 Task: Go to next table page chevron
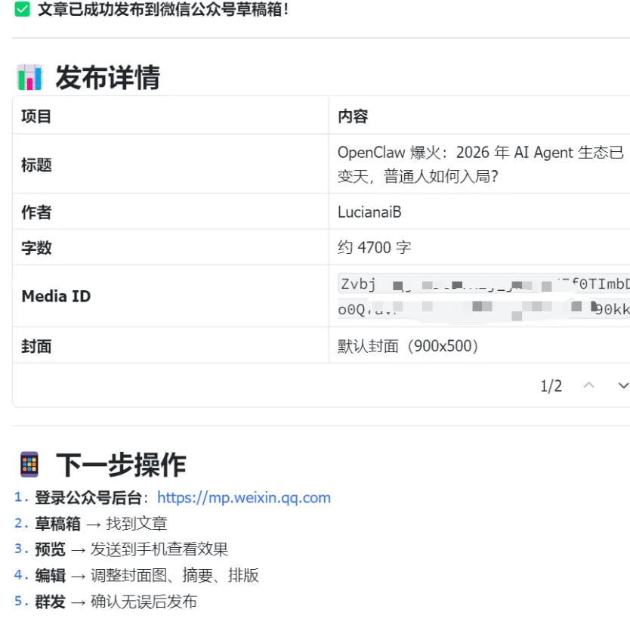click(623, 385)
